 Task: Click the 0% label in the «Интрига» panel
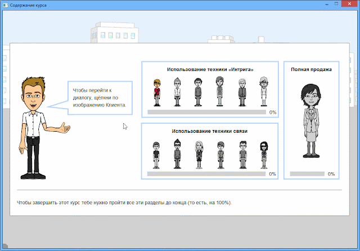pyautogui.click(x=273, y=113)
